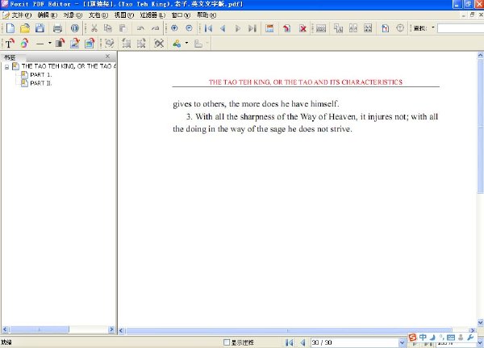Screen dimensions: 484x348
Task: Open the 编辑 menu
Action: [48, 15]
